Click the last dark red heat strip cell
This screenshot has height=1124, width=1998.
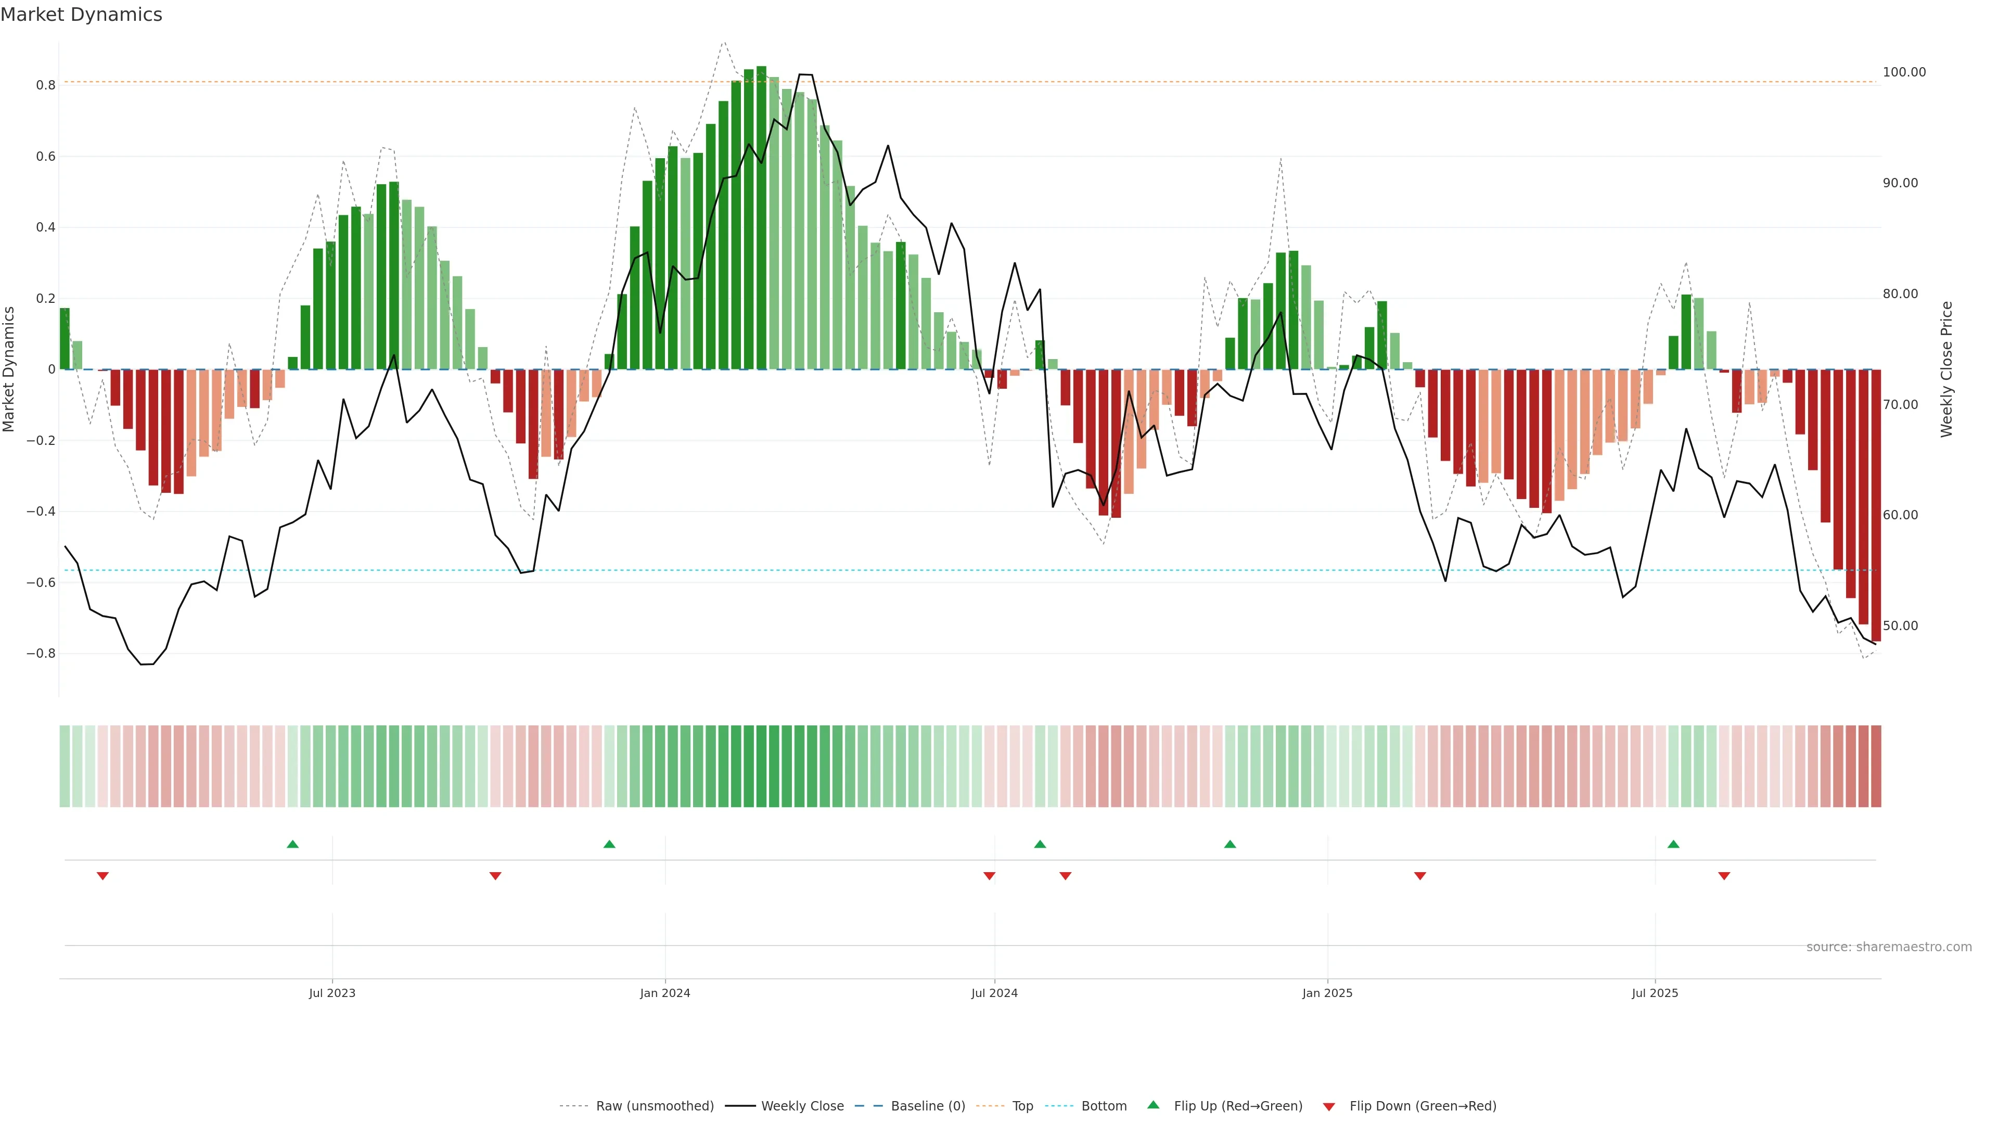tap(1875, 765)
